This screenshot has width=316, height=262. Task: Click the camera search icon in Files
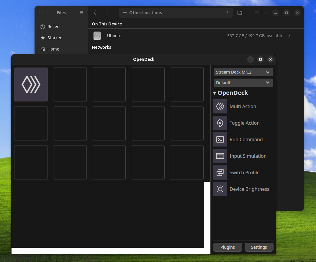[240, 13]
